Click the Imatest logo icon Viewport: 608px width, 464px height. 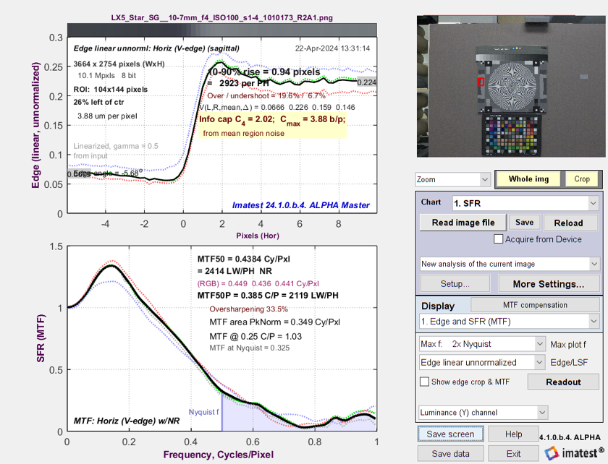[550, 453]
